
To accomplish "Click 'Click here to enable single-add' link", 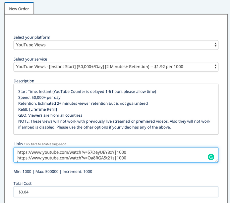I will 45,144.
